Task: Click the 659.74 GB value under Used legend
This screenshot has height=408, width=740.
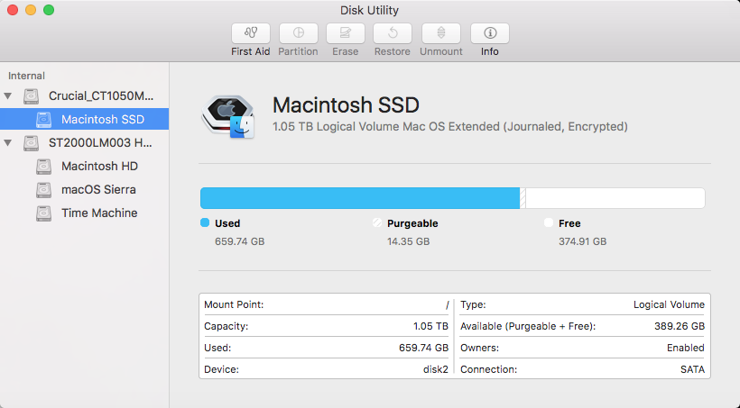Action: [240, 241]
